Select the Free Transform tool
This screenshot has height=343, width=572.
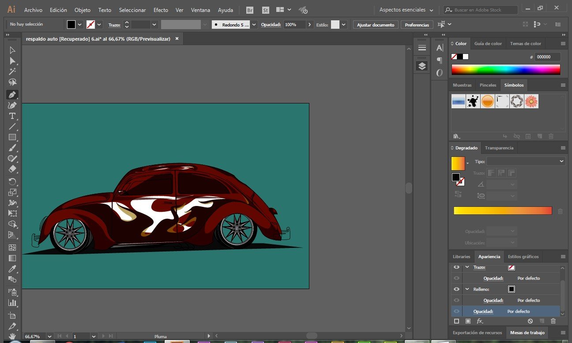[x=12, y=213]
